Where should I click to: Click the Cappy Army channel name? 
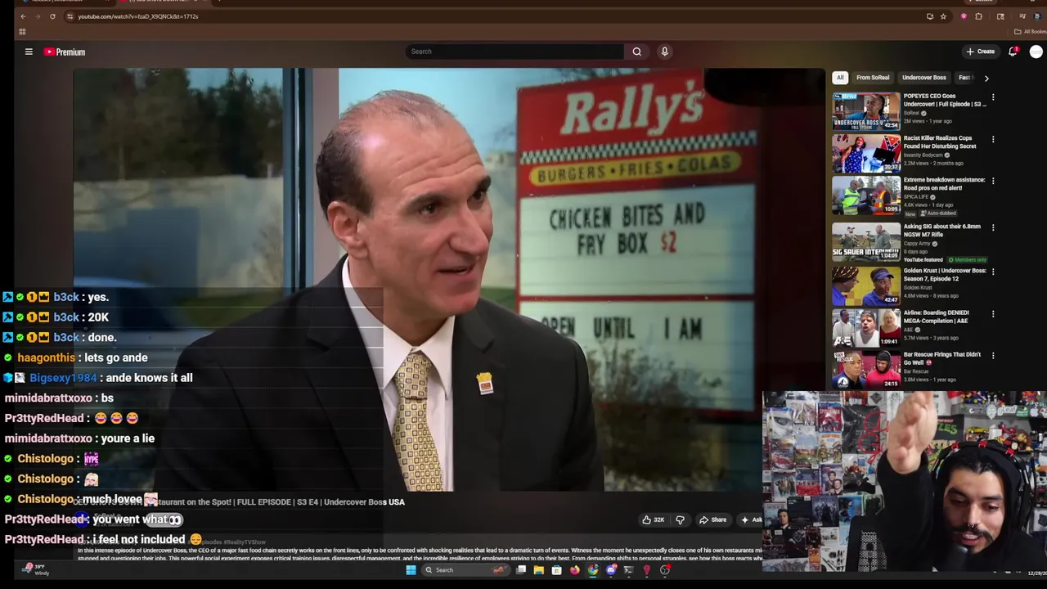tap(918, 243)
